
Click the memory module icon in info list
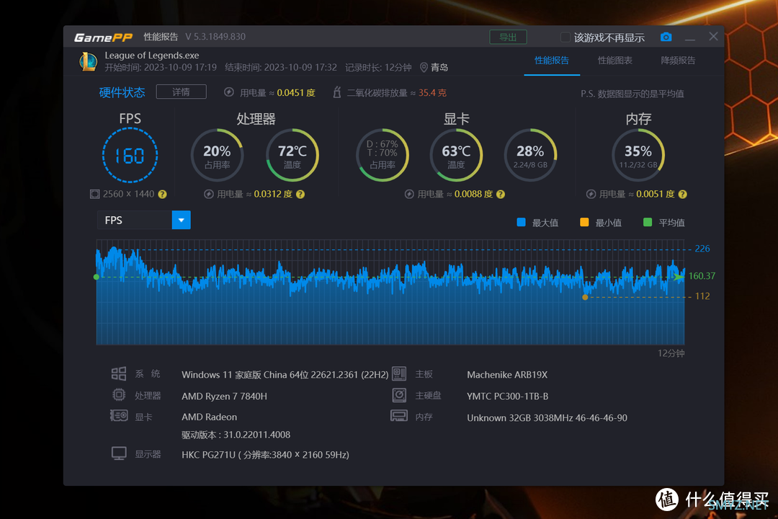pyautogui.click(x=399, y=416)
